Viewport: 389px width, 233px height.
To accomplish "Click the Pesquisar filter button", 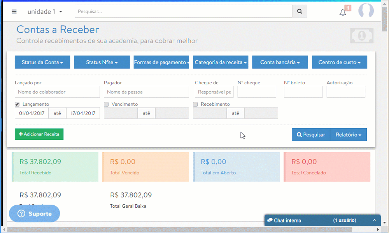I will tap(311, 135).
